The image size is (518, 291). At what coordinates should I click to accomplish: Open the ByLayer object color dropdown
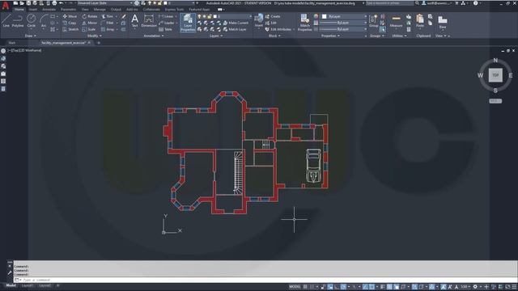tap(345, 16)
